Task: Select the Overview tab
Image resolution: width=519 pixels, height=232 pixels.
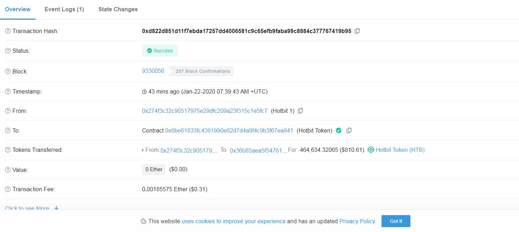Action: (x=18, y=9)
